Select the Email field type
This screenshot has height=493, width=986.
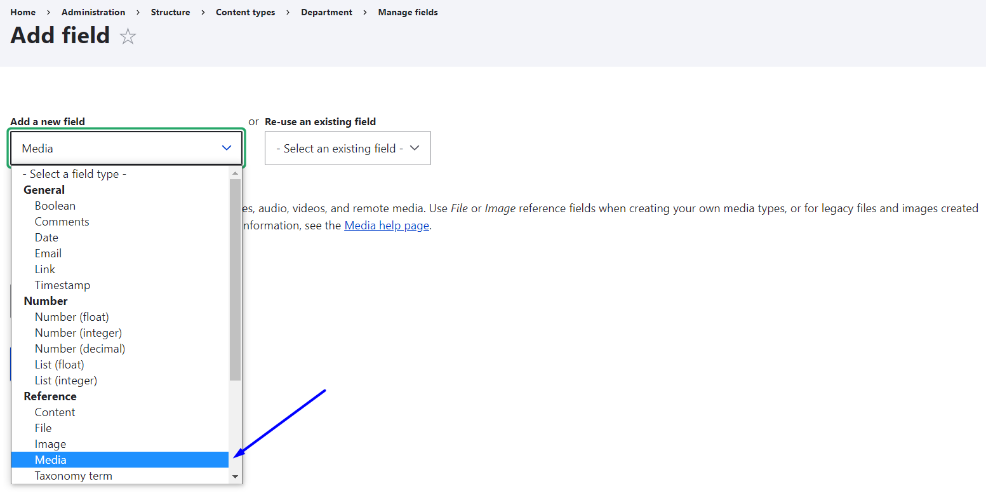48,253
